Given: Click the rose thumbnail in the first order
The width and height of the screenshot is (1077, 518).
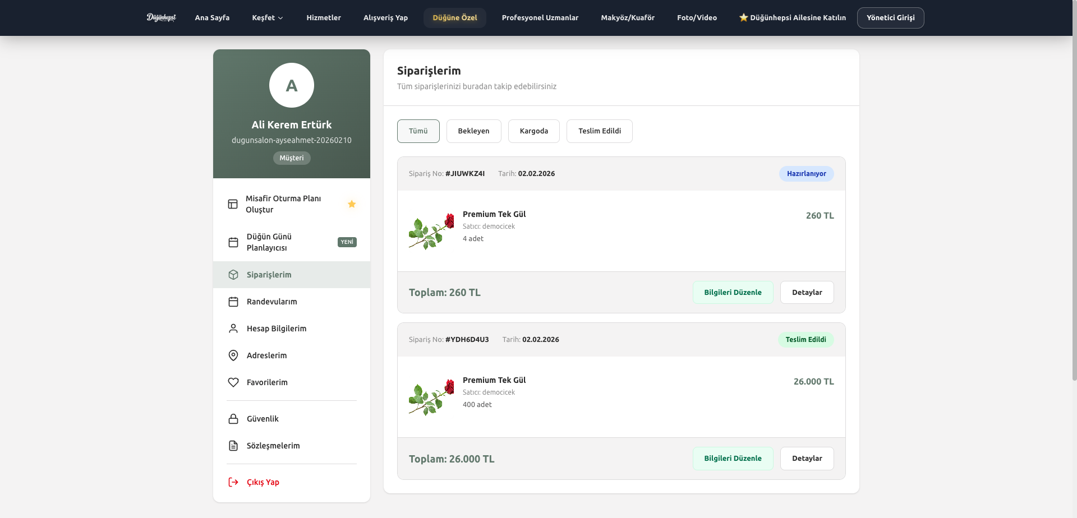Looking at the screenshot, I should [431, 231].
